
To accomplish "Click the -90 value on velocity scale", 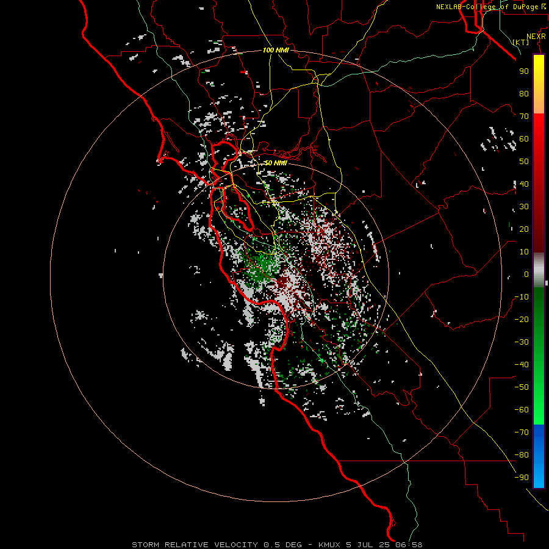I will tap(522, 478).
